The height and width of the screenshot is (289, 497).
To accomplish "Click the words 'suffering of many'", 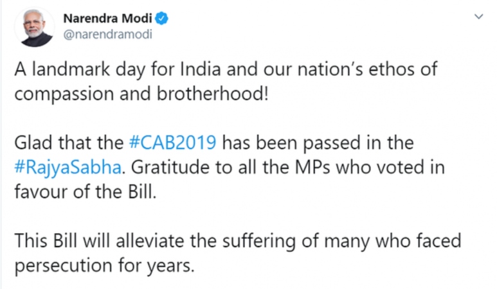I will click(296, 242).
